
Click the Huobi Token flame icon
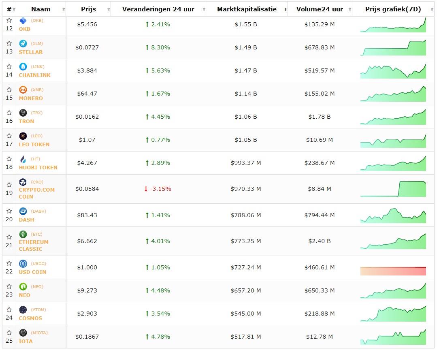23,159
